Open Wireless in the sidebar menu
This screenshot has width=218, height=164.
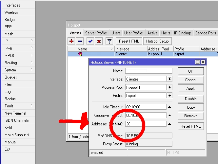click(x=18, y=12)
